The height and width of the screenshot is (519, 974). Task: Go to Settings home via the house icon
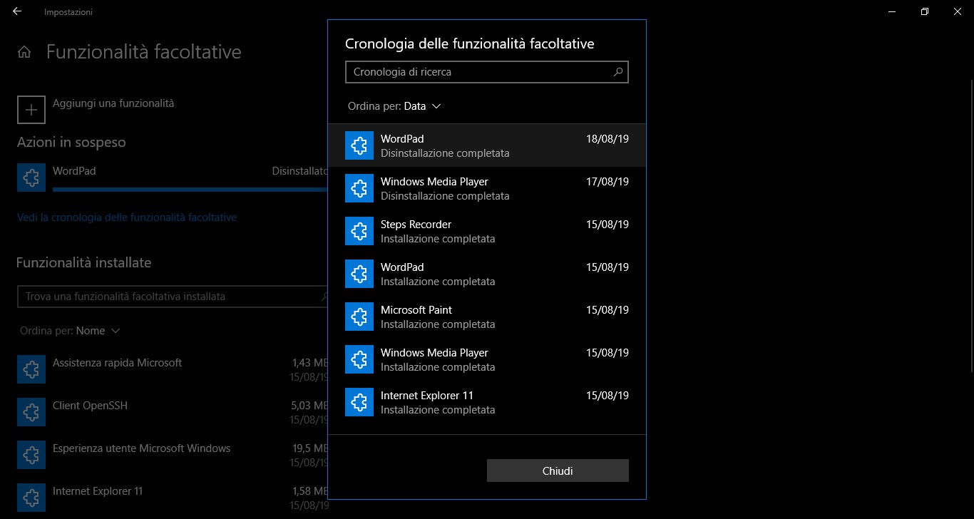24,52
